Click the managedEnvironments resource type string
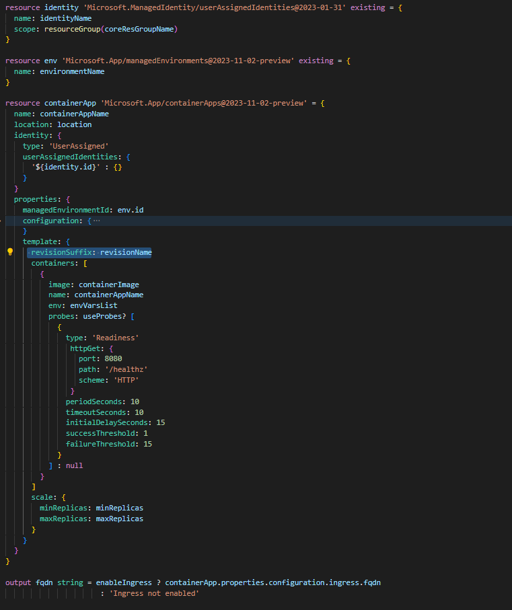 178,61
